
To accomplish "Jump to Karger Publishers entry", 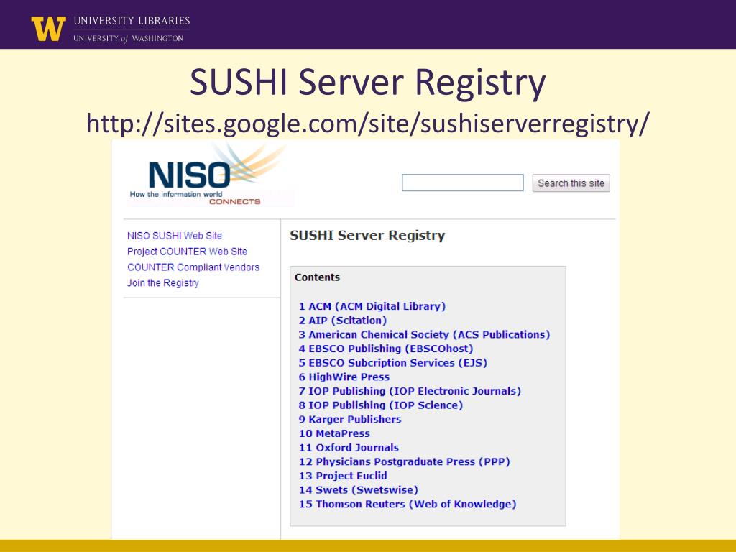I will point(350,419).
